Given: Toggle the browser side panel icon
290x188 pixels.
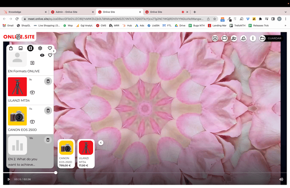Looking at the screenshot, I should pyautogui.click(x=273, y=19).
